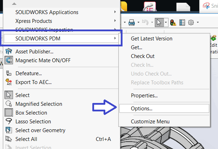The height and width of the screenshot is (149, 218).
Task: Open the Select tool dropdown arrow
Action: tap(166, 22)
